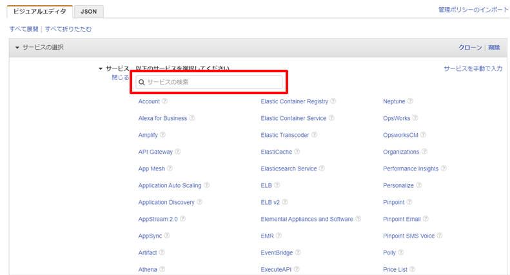The width and height of the screenshot is (510, 275).
Task: Click the クローン link
Action: pos(470,48)
